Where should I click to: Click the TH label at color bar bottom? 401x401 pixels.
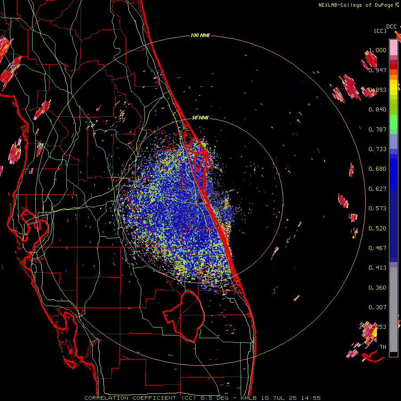[x=383, y=347]
